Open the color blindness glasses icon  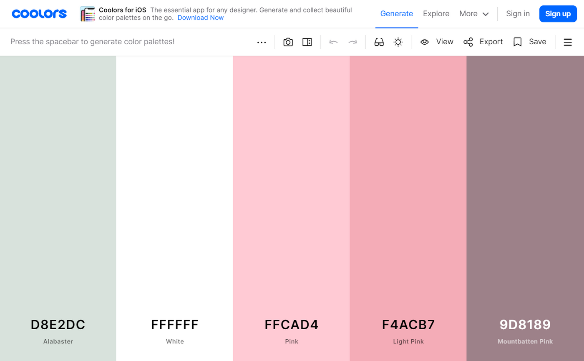379,42
